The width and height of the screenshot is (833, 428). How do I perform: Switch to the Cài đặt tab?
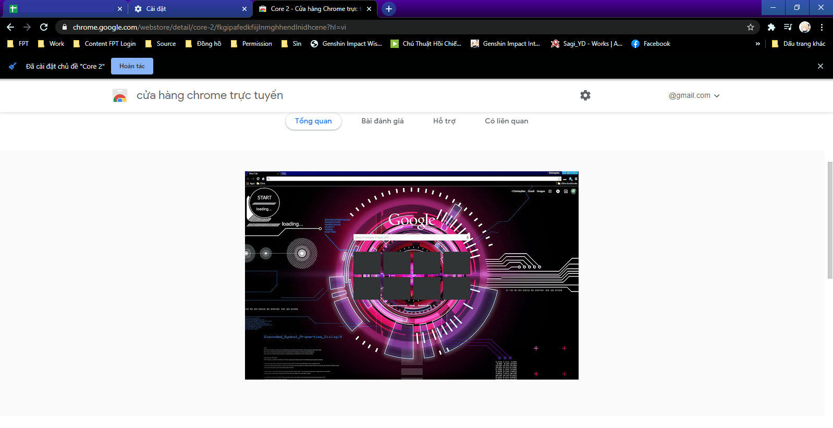click(x=190, y=9)
